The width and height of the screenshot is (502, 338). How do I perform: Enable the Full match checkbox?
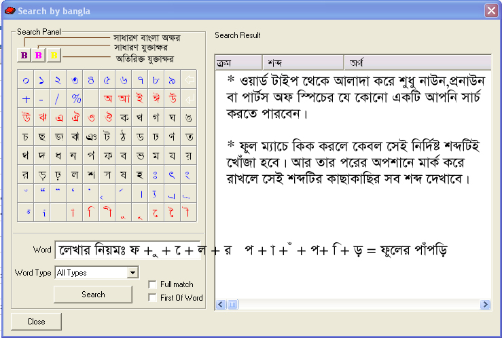[152, 284]
